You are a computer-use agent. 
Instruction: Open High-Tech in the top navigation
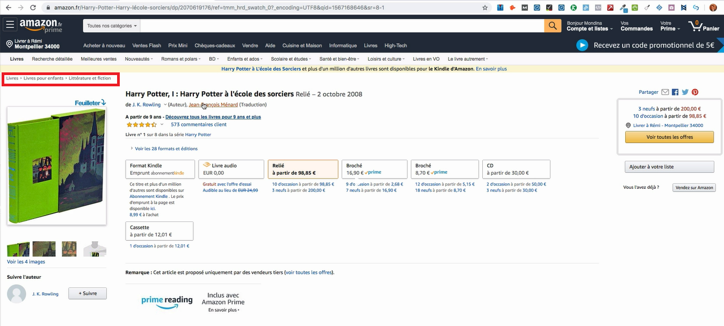[396, 46]
